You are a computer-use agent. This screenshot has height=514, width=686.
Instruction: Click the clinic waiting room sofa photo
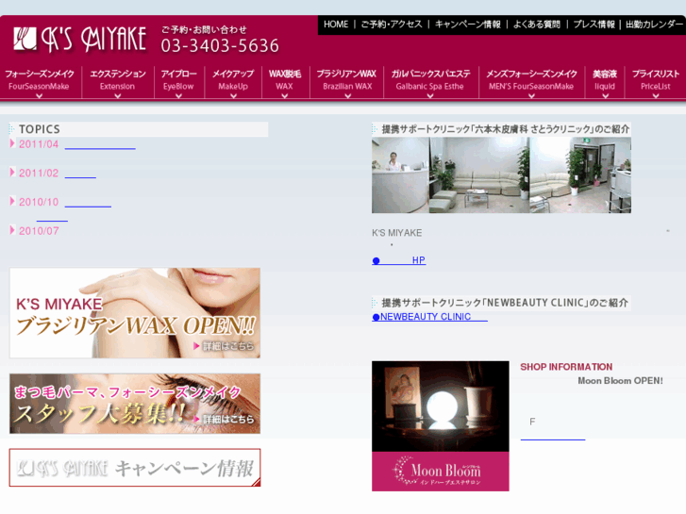[479, 175]
